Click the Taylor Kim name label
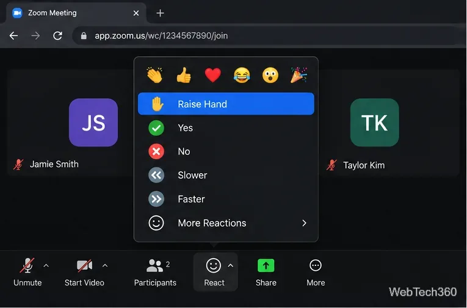The width and height of the screenshot is (467, 308). (x=364, y=165)
